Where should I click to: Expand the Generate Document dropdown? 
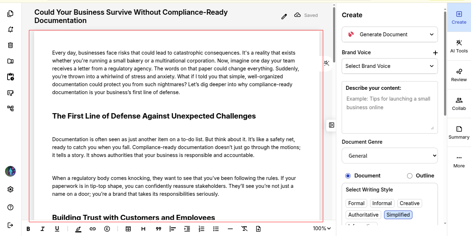[x=389, y=34]
